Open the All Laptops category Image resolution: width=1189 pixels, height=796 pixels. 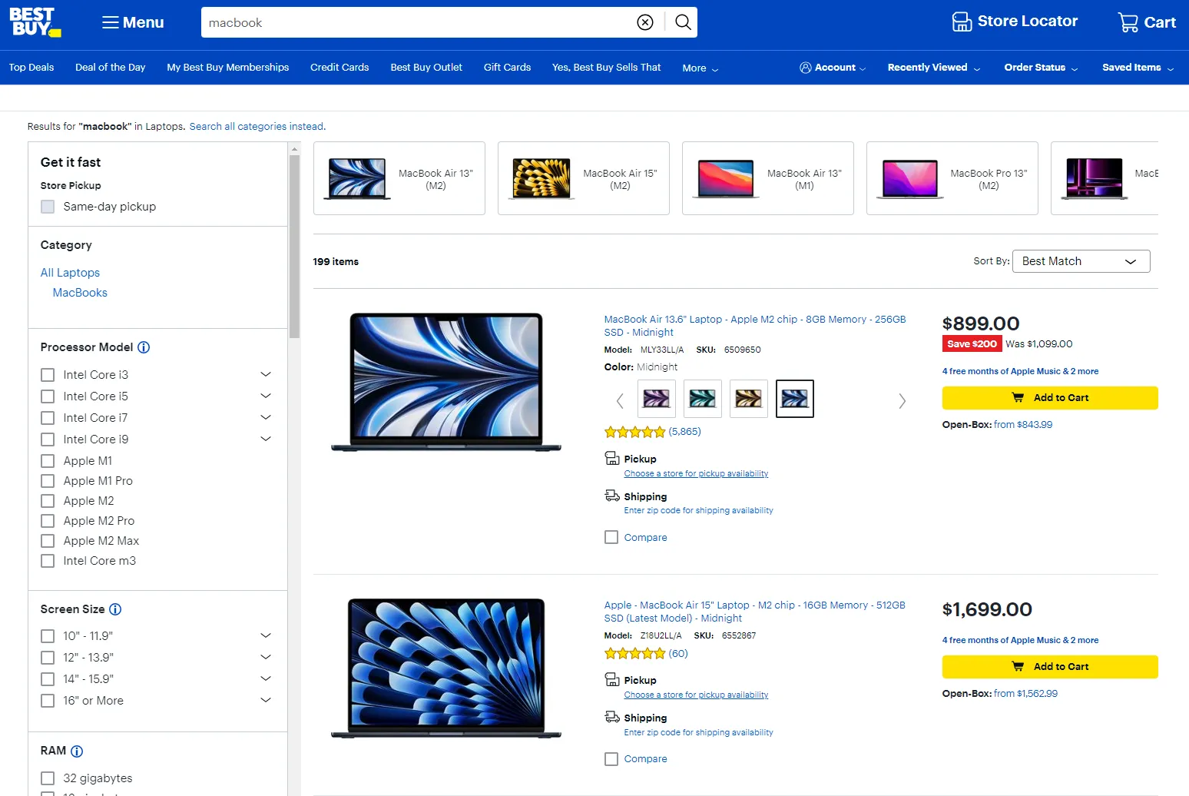click(70, 273)
